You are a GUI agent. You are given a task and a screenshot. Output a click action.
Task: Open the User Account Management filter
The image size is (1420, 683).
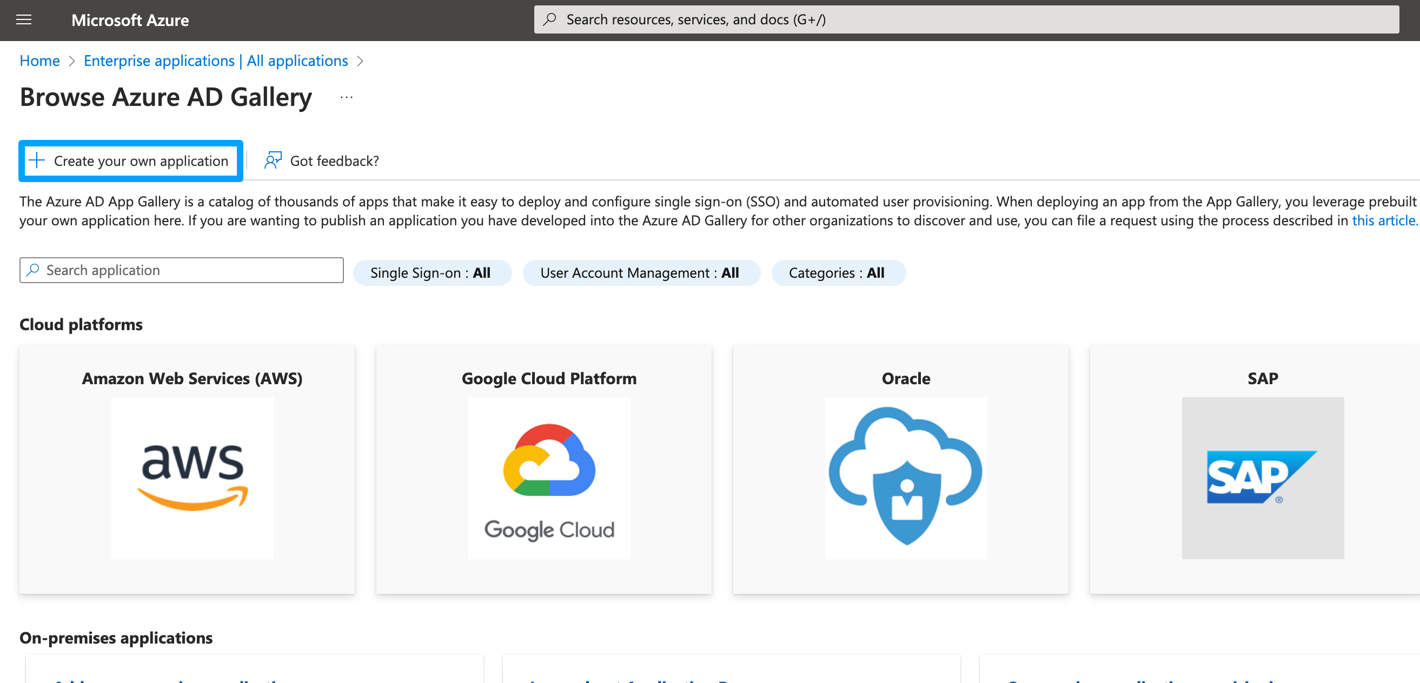[641, 273]
